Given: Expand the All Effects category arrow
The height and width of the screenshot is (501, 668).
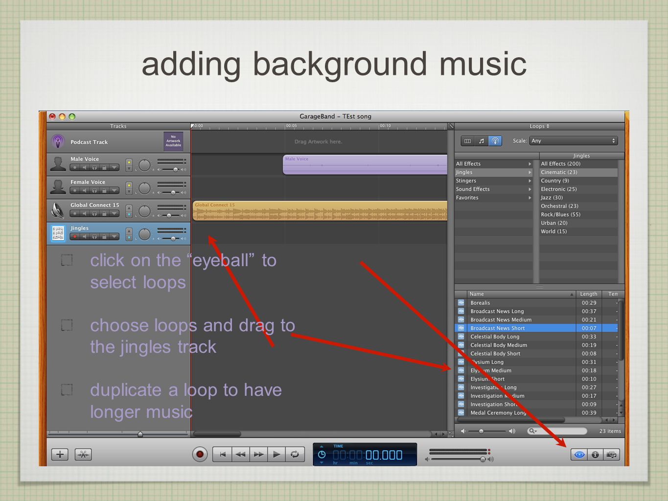Looking at the screenshot, I should tap(530, 164).
